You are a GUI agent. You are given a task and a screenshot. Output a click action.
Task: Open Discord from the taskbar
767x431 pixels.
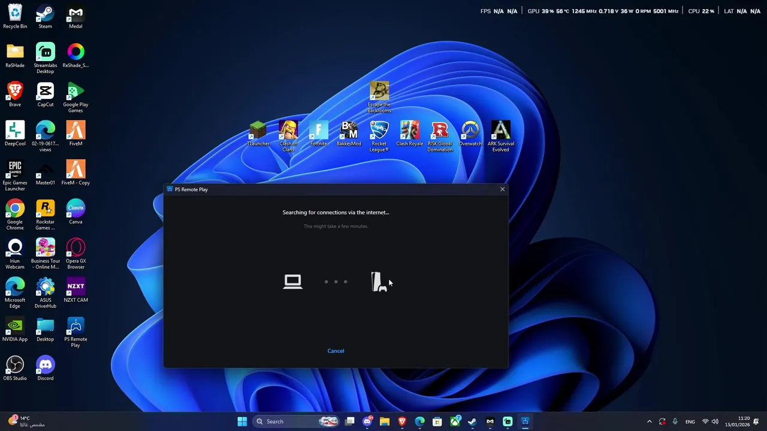367,421
